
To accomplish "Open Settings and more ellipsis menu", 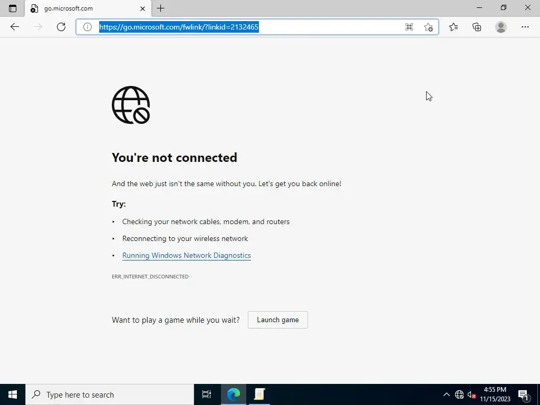I will tap(525, 27).
